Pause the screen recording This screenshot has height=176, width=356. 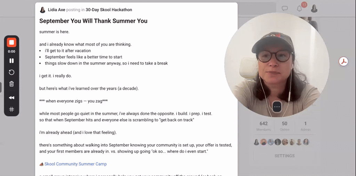[x=11, y=61]
